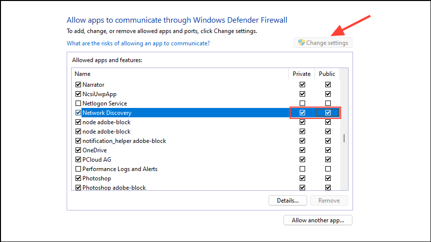Check Private for Netlogon Service
This screenshot has height=242, width=431.
pyautogui.click(x=302, y=103)
